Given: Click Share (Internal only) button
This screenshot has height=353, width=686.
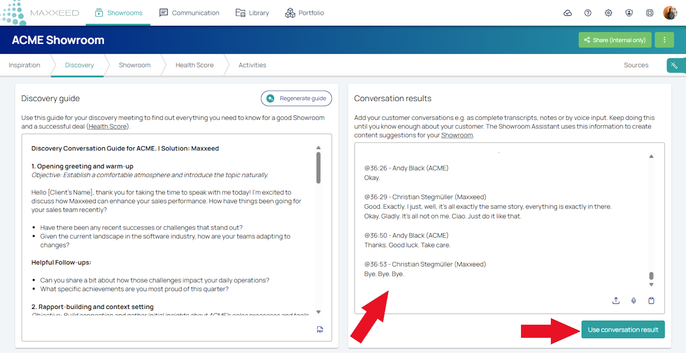Looking at the screenshot, I should (615, 40).
